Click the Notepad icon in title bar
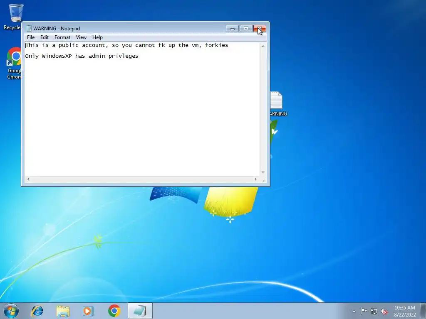 tap(29, 28)
